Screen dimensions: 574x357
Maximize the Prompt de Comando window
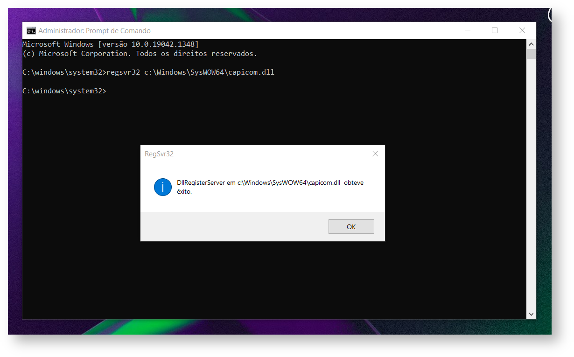(x=495, y=31)
